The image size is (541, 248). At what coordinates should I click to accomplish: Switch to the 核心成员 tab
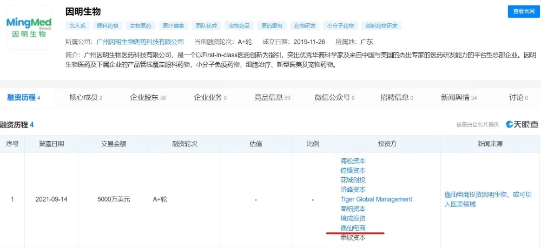[85, 98]
